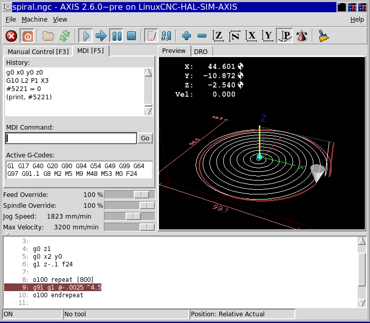Click the Y homed indicator icon

click(x=240, y=76)
